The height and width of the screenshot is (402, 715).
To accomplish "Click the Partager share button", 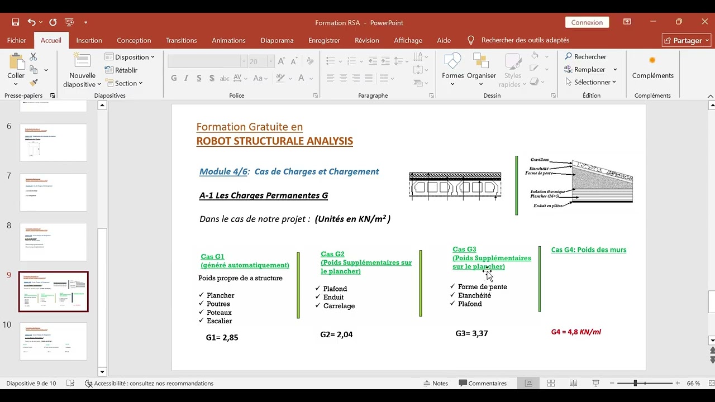I will coord(686,40).
